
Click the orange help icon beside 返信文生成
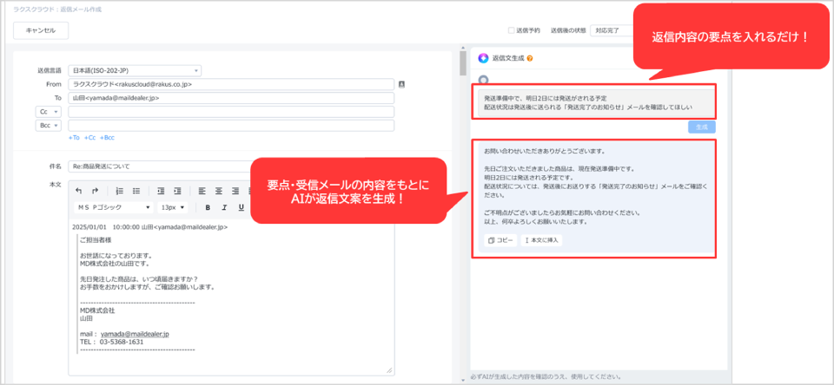click(529, 59)
